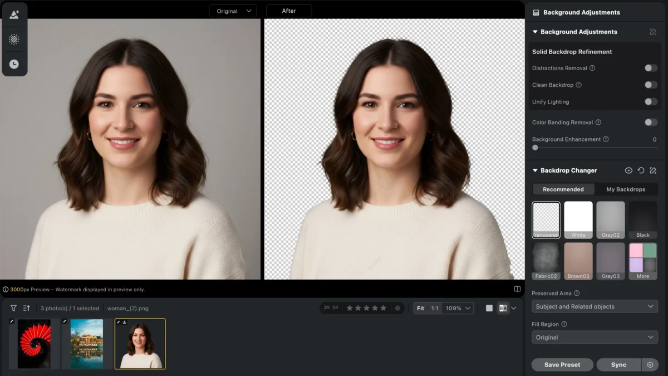This screenshot has height=376, width=668.
Task: Click the filter funnel icon in filmstrip
Action: pyautogui.click(x=13, y=308)
